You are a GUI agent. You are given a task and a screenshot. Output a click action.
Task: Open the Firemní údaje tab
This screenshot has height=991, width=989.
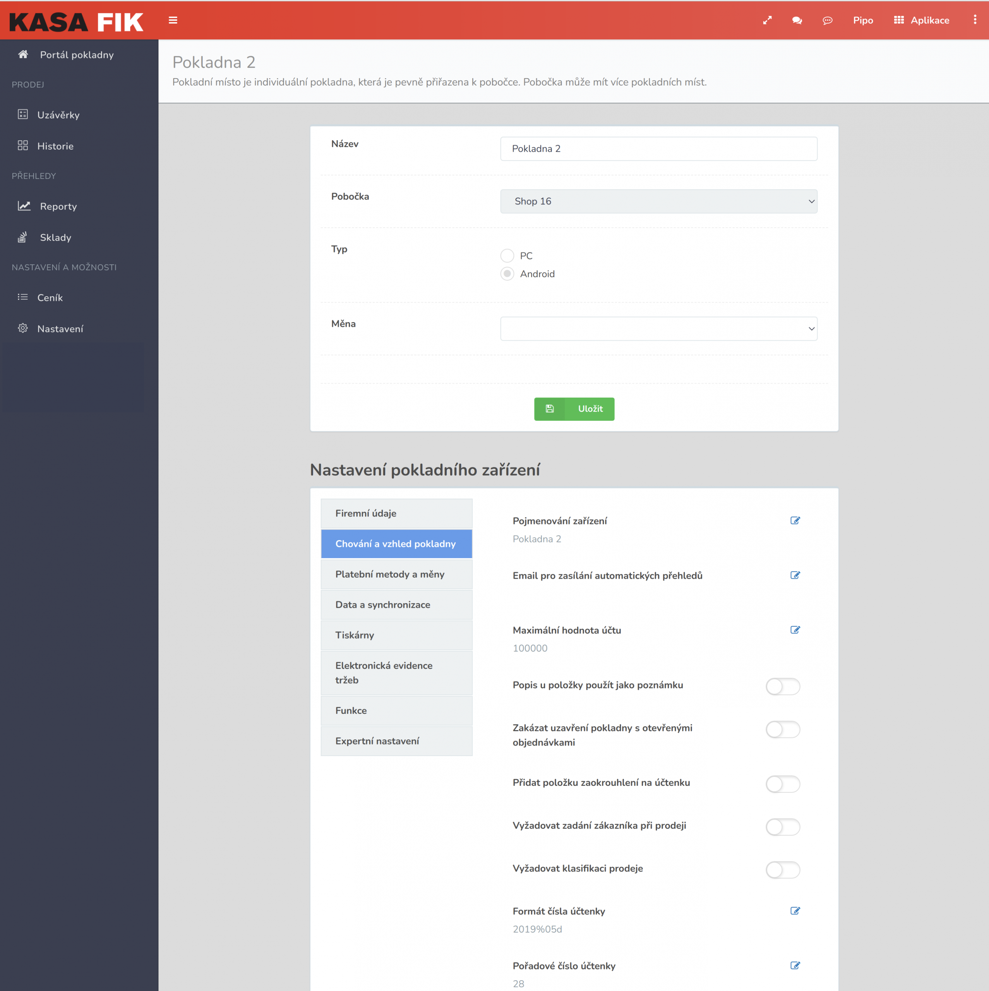[396, 513]
